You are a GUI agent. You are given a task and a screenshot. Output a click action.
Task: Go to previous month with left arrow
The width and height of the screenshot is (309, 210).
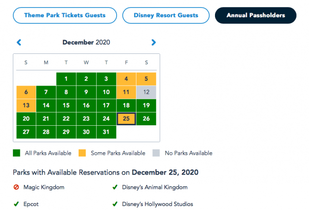(x=19, y=42)
